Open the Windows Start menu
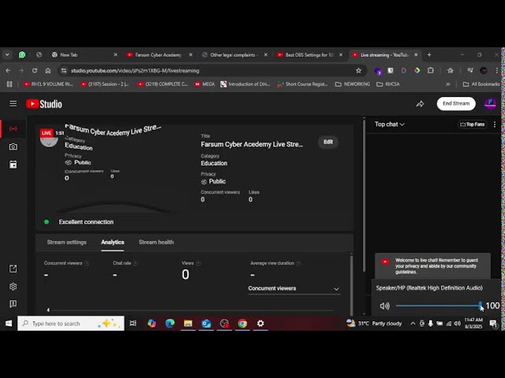Screen dimensions: 505x378 click(x=9, y=324)
